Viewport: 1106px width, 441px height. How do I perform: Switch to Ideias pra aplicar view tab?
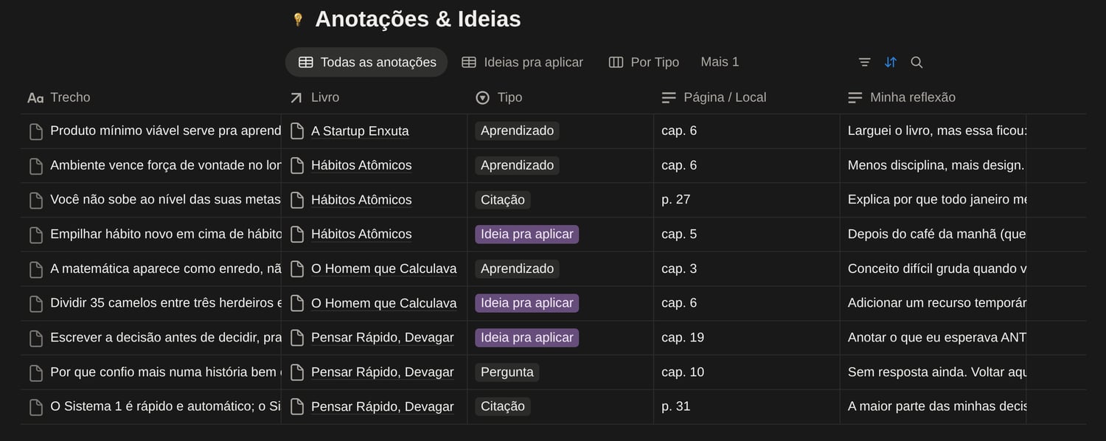[522, 63]
